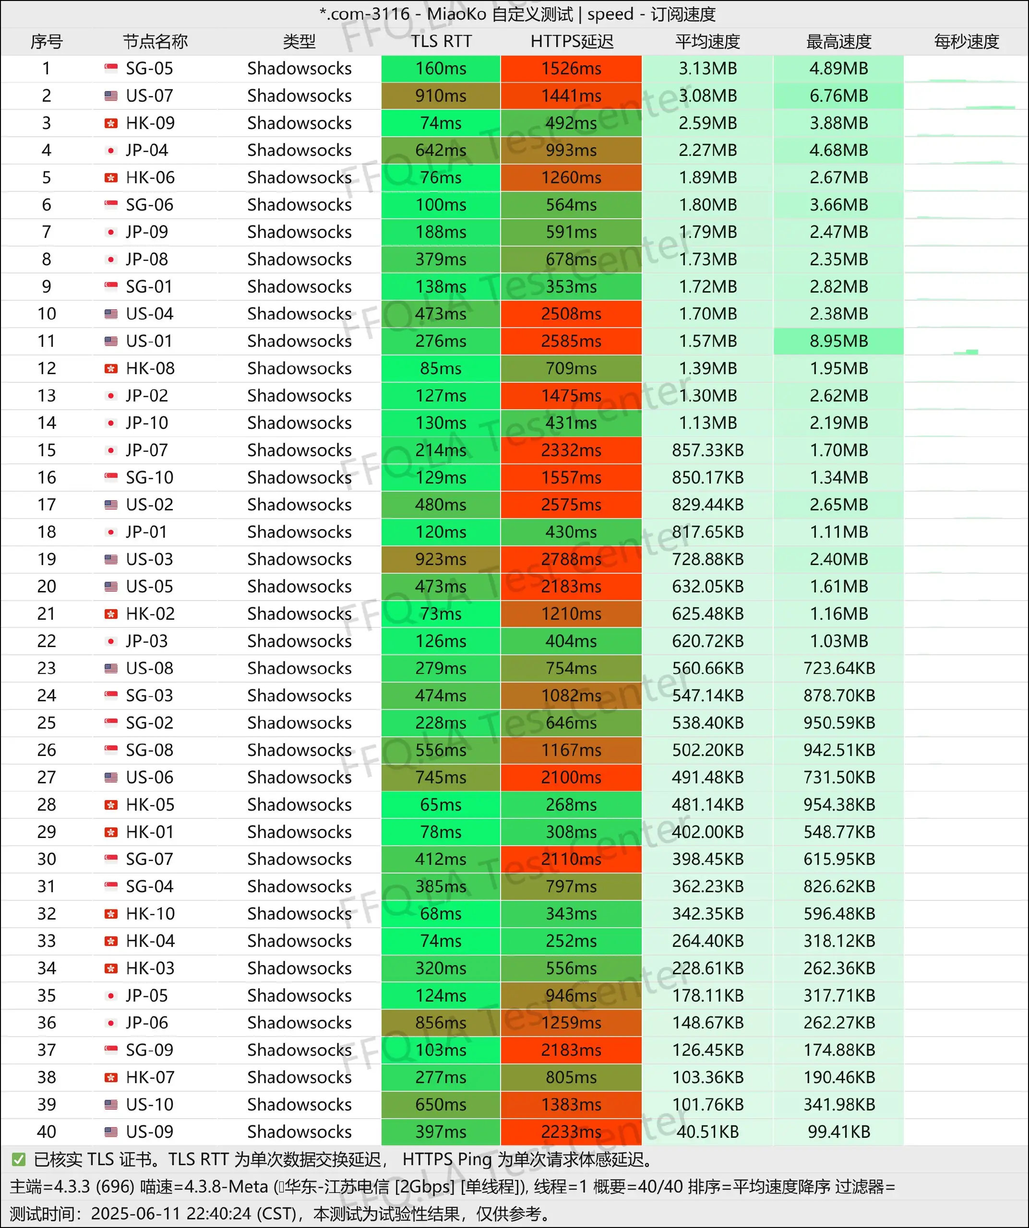1029x1228 pixels.
Task: Click the 856ms TLS RTT cell
Action: [441, 1023]
